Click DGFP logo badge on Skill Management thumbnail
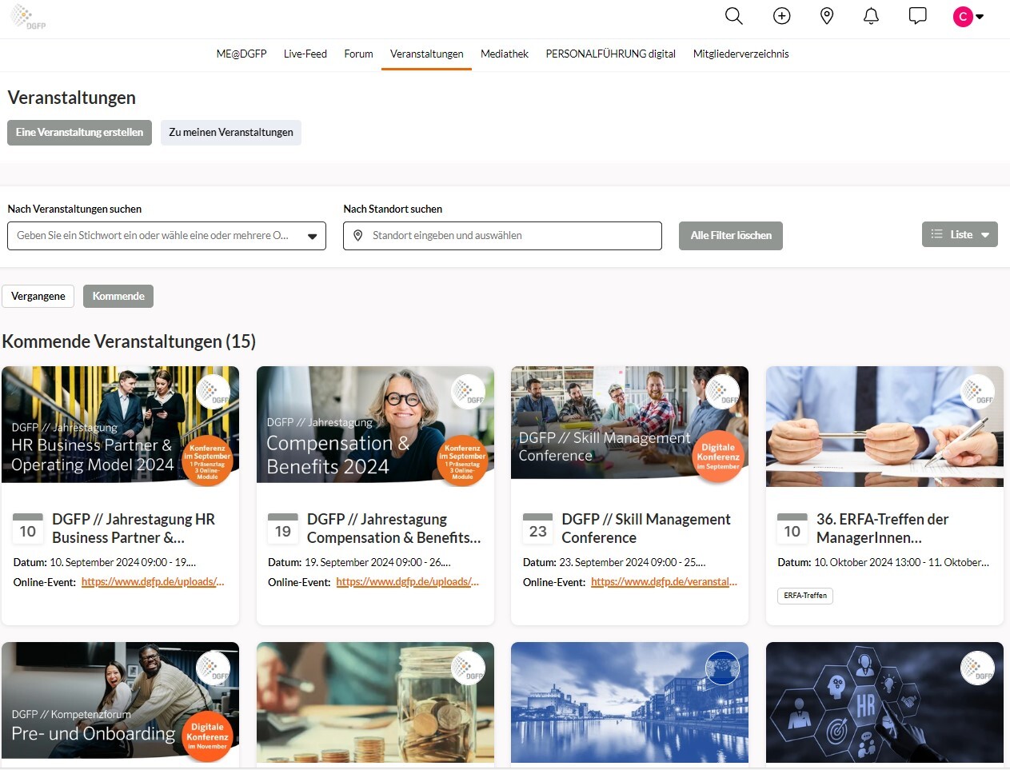Screen dimensions: 1010x770 tap(722, 392)
